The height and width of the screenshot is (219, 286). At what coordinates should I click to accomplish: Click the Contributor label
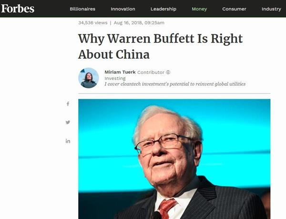pyautogui.click(x=151, y=72)
